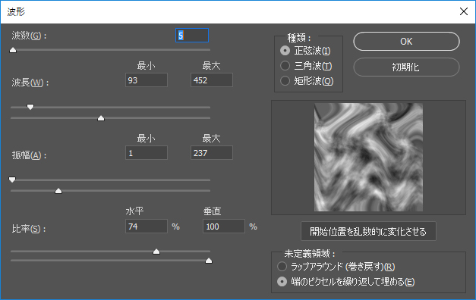Click the 波長 最大 field showing 452
Viewport: 476px width, 300px height.
(212, 80)
